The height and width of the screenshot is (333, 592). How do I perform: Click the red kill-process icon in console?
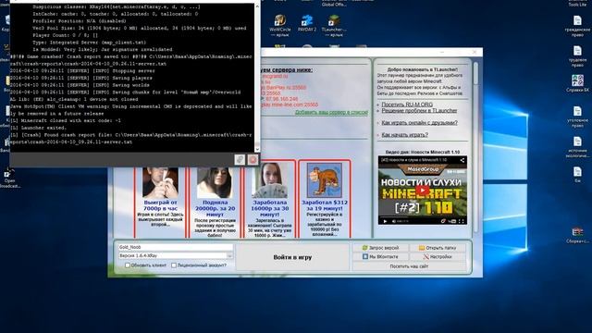[x=253, y=159]
